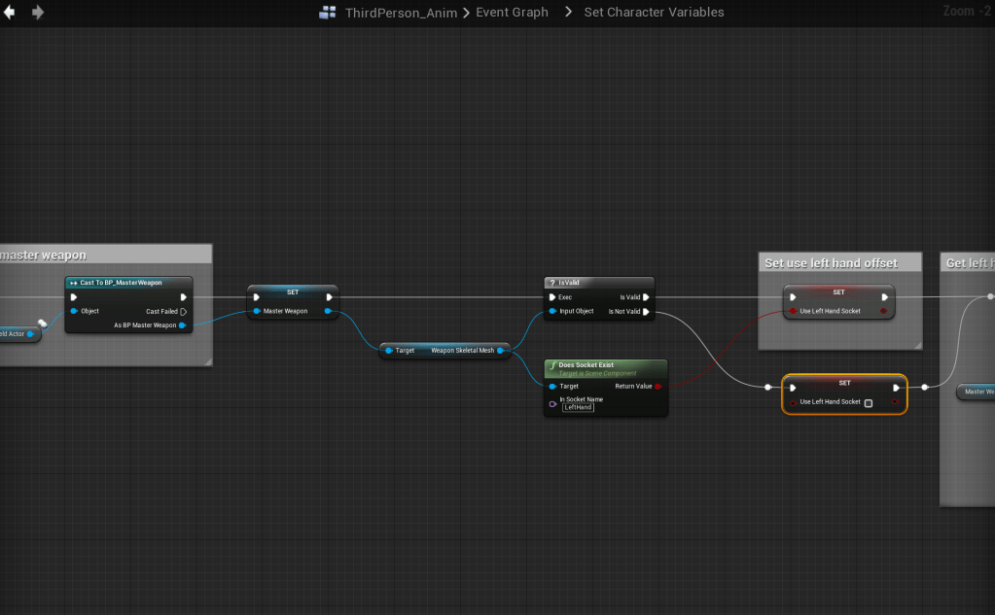Go to Event Graph in the breadcrumb

[x=512, y=13]
